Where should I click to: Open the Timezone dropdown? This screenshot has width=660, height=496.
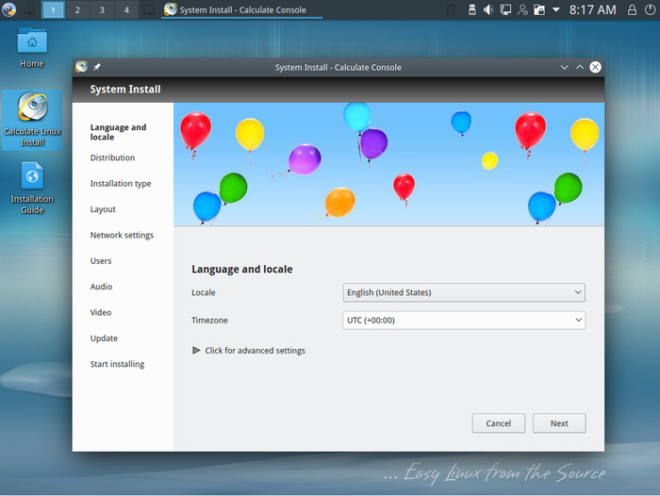click(464, 321)
